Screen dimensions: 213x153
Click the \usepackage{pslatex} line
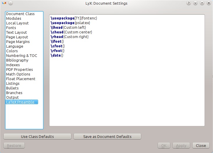tap(70, 23)
